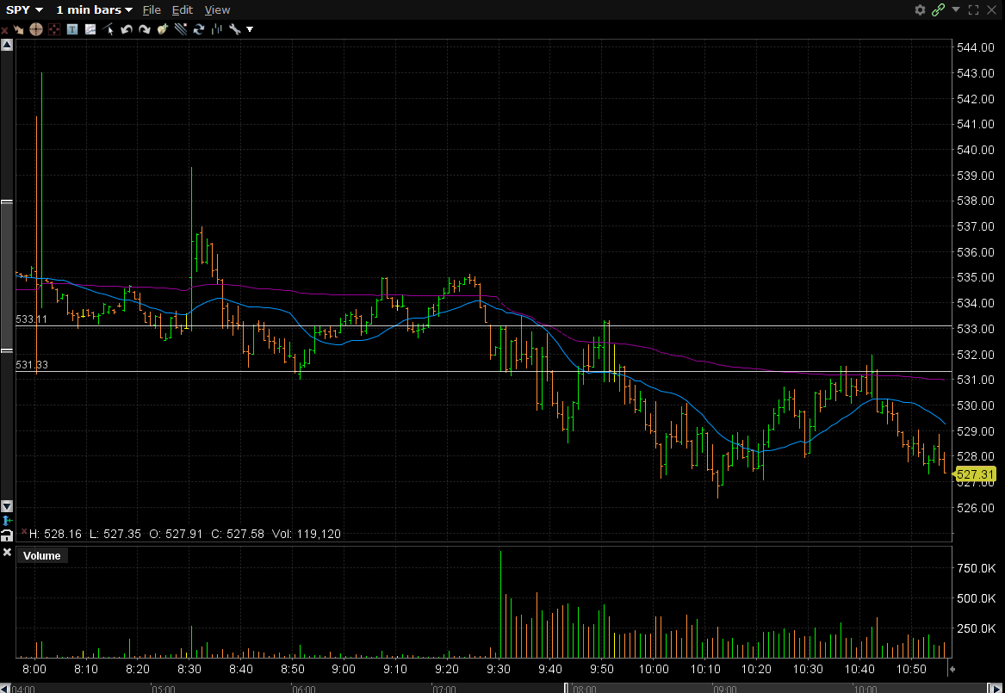This screenshot has width=1005, height=693.
Task: Close the Volume sub-panel with X
Action: coord(7,552)
